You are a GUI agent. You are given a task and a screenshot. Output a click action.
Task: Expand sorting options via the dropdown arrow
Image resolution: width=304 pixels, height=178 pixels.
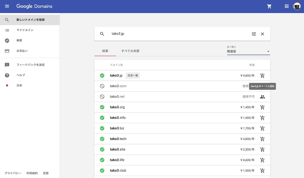pos(268,51)
